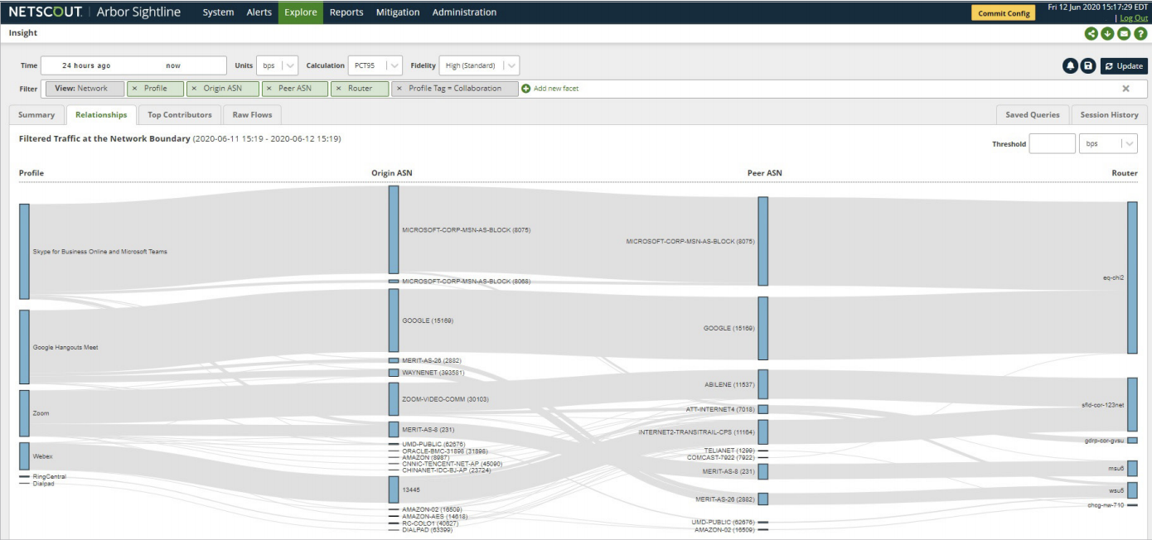This screenshot has height=540, width=1152.
Task: Click the ATT-INTERNET4 (7018) label
Action: (721, 409)
